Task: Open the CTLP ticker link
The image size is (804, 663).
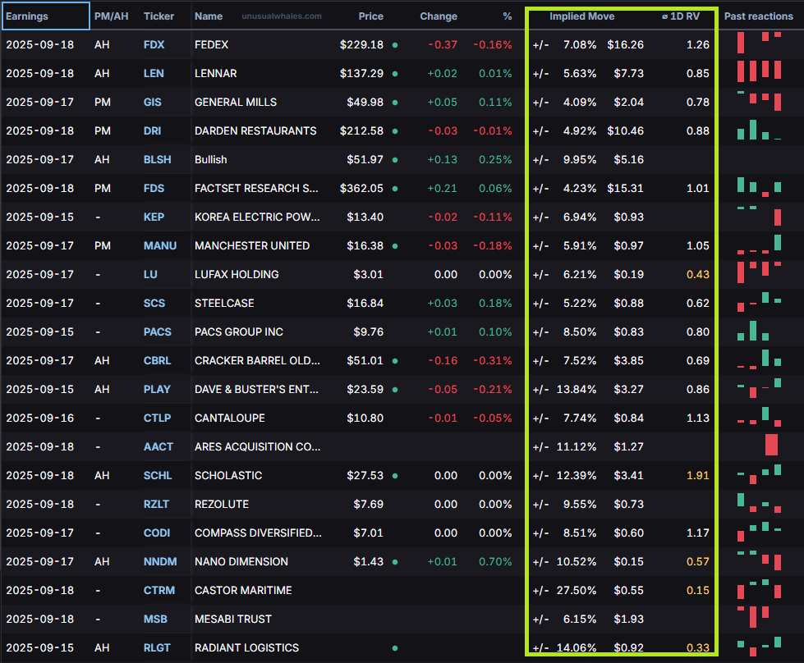Action: [x=158, y=418]
